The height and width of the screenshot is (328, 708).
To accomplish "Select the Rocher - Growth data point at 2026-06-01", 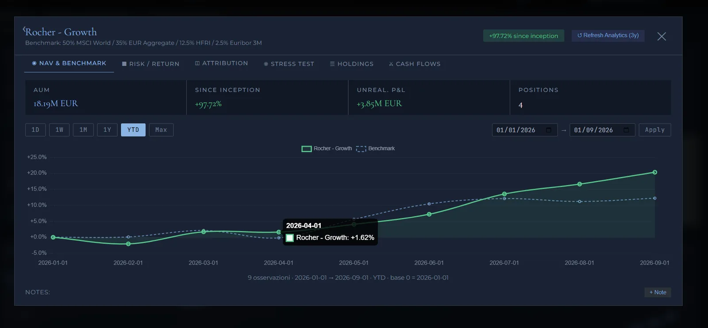I will pos(429,215).
